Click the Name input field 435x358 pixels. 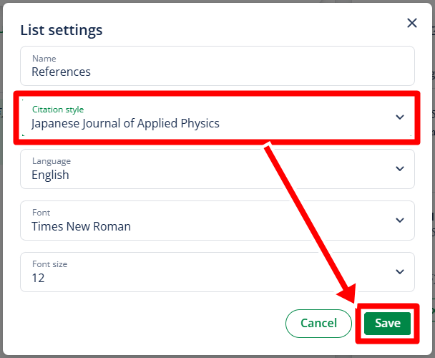click(x=217, y=66)
